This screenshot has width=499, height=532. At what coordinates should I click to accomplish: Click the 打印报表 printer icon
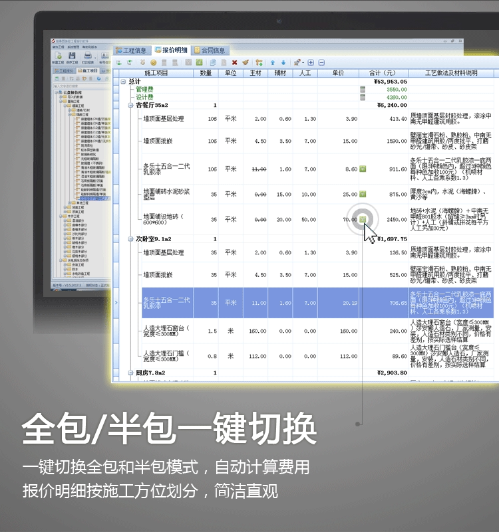point(88,55)
